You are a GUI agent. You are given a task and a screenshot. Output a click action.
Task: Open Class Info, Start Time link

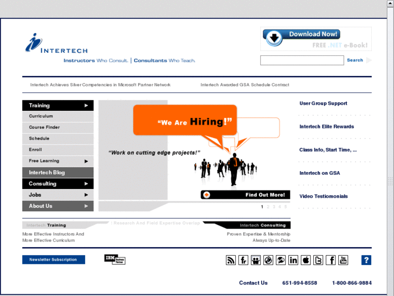click(x=328, y=150)
